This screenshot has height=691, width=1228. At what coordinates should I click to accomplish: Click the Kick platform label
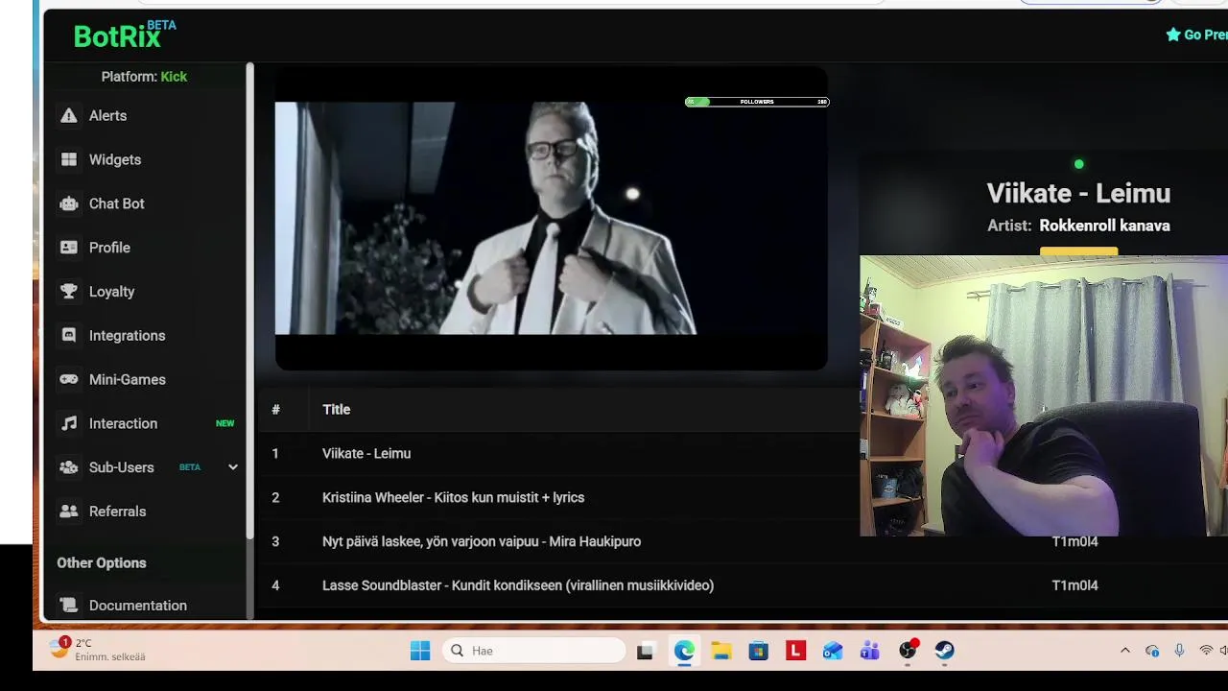pyautogui.click(x=174, y=77)
